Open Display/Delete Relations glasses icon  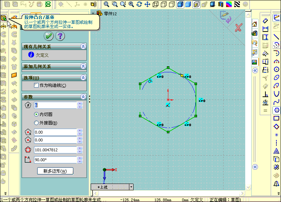coord(265,102)
